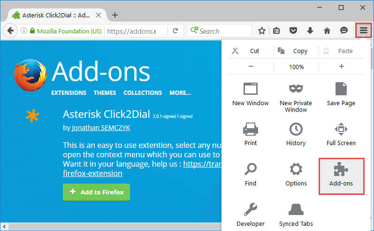Open Synced Tabs from menu
This screenshot has width=374, height=231.
[x=296, y=215]
